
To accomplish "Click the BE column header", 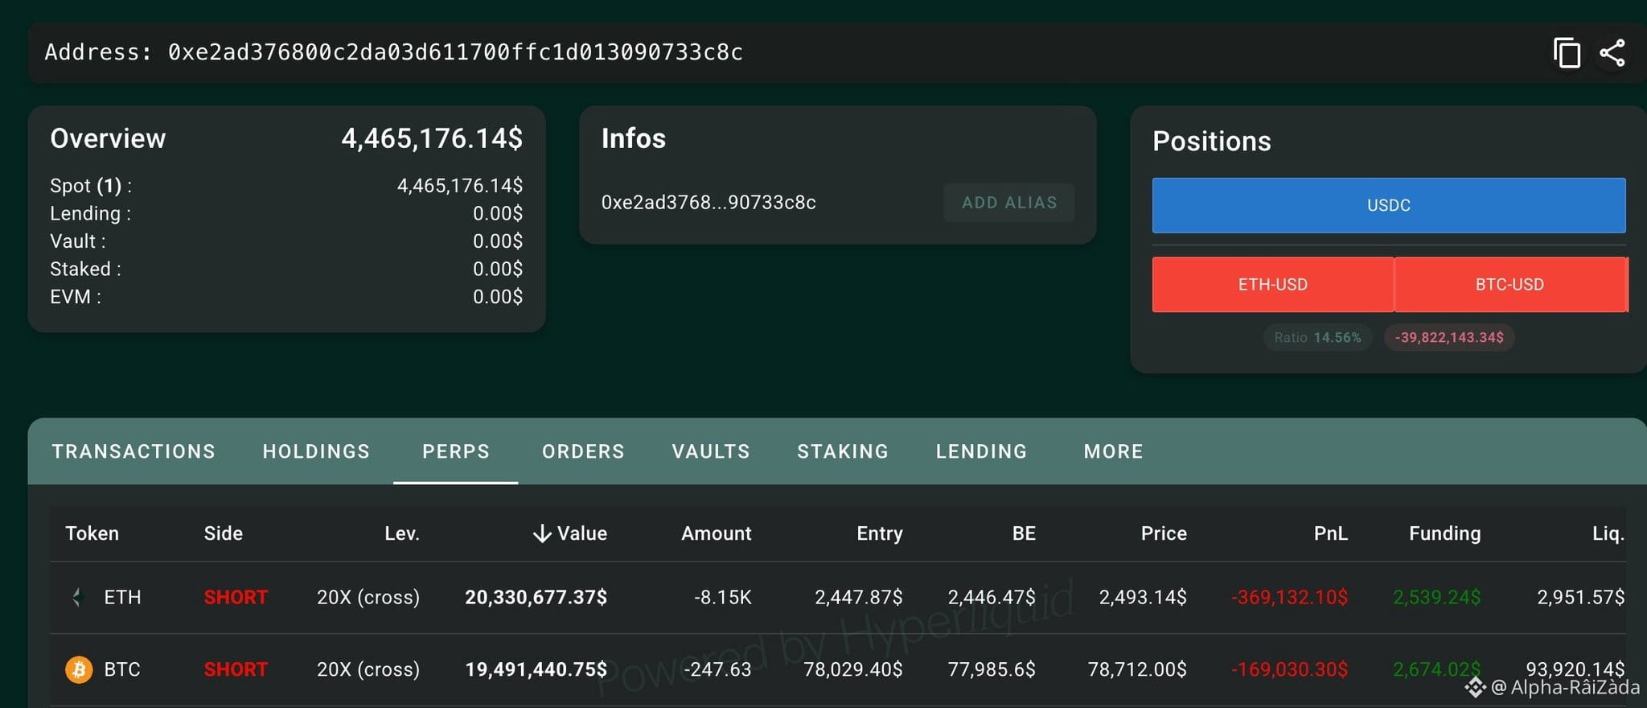I will click(x=1024, y=533).
